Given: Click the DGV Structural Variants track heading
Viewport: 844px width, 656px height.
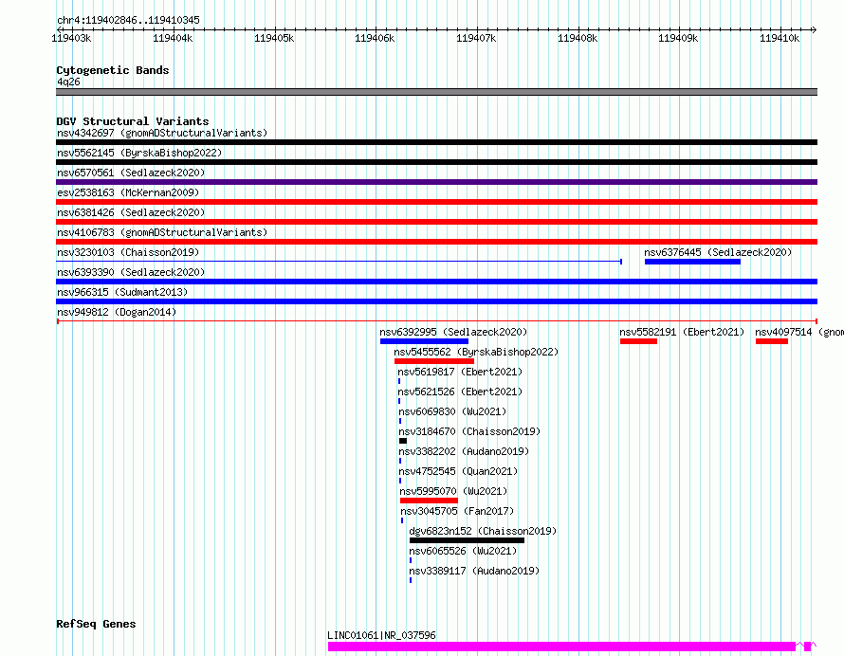Looking at the screenshot, I should [133, 121].
